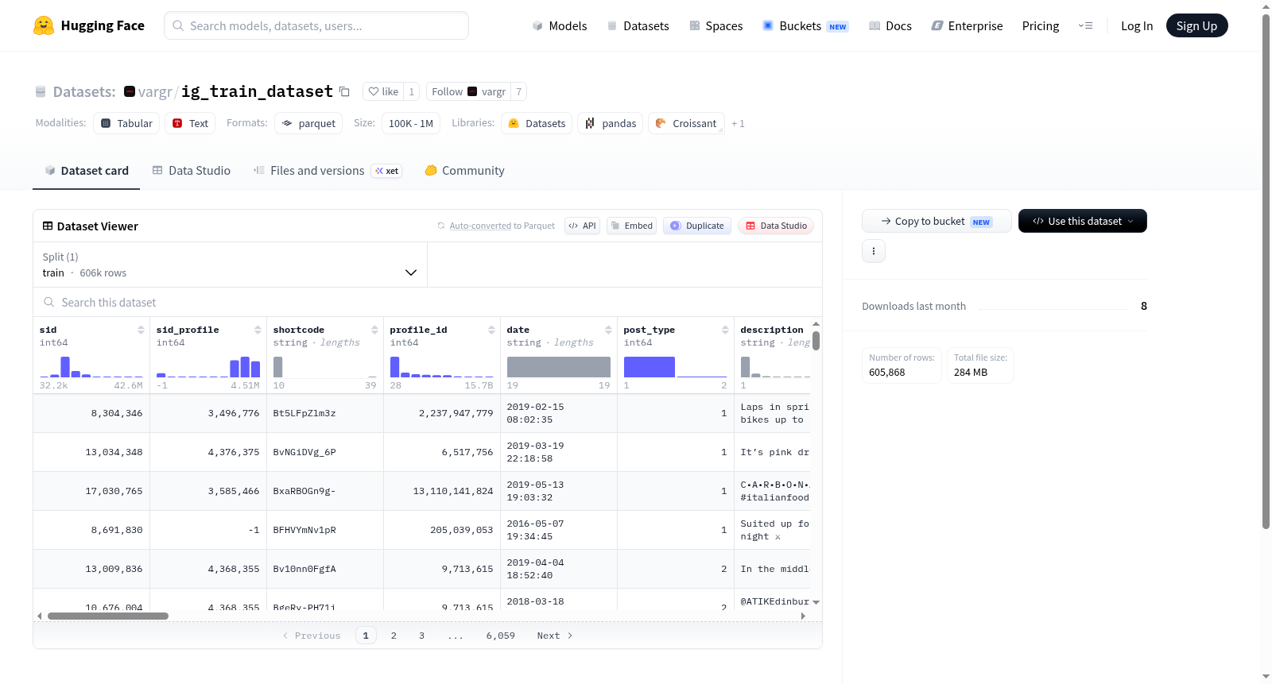
Task: Click the table scroll left arrow
Action: coord(40,616)
